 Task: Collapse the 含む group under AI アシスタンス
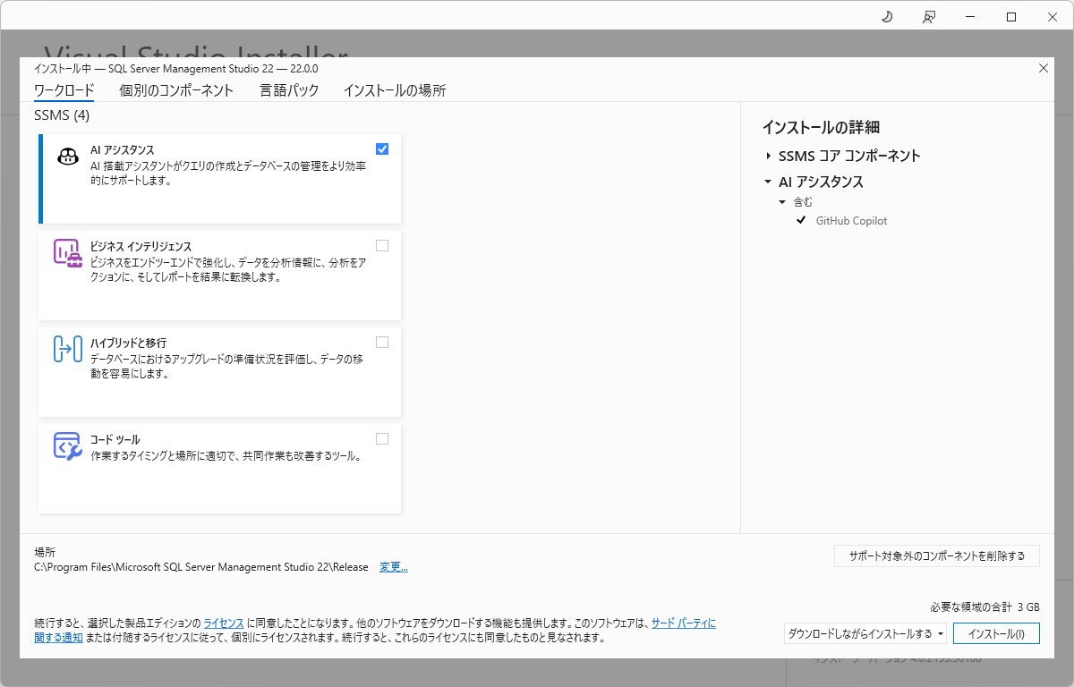782,201
